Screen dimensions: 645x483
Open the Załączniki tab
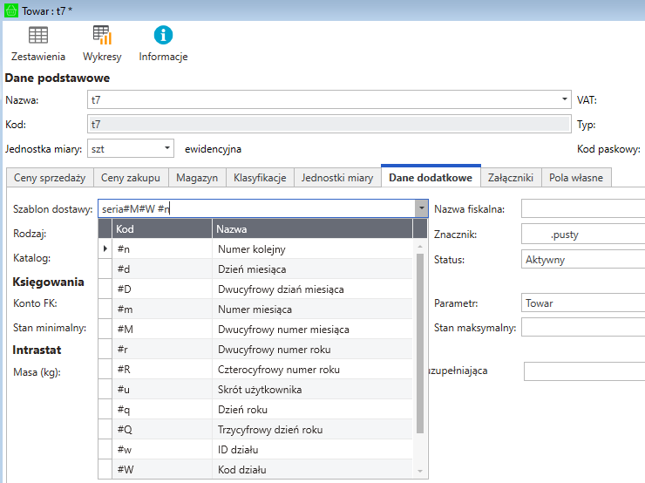point(510,178)
